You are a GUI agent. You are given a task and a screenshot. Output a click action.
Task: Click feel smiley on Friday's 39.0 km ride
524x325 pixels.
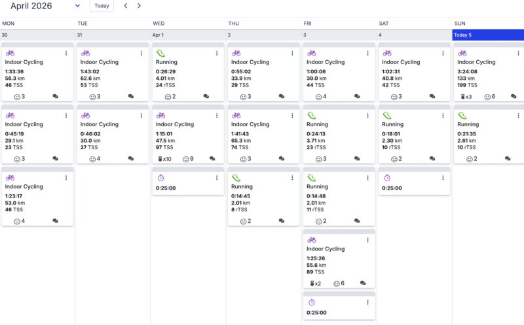click(318, 97)
